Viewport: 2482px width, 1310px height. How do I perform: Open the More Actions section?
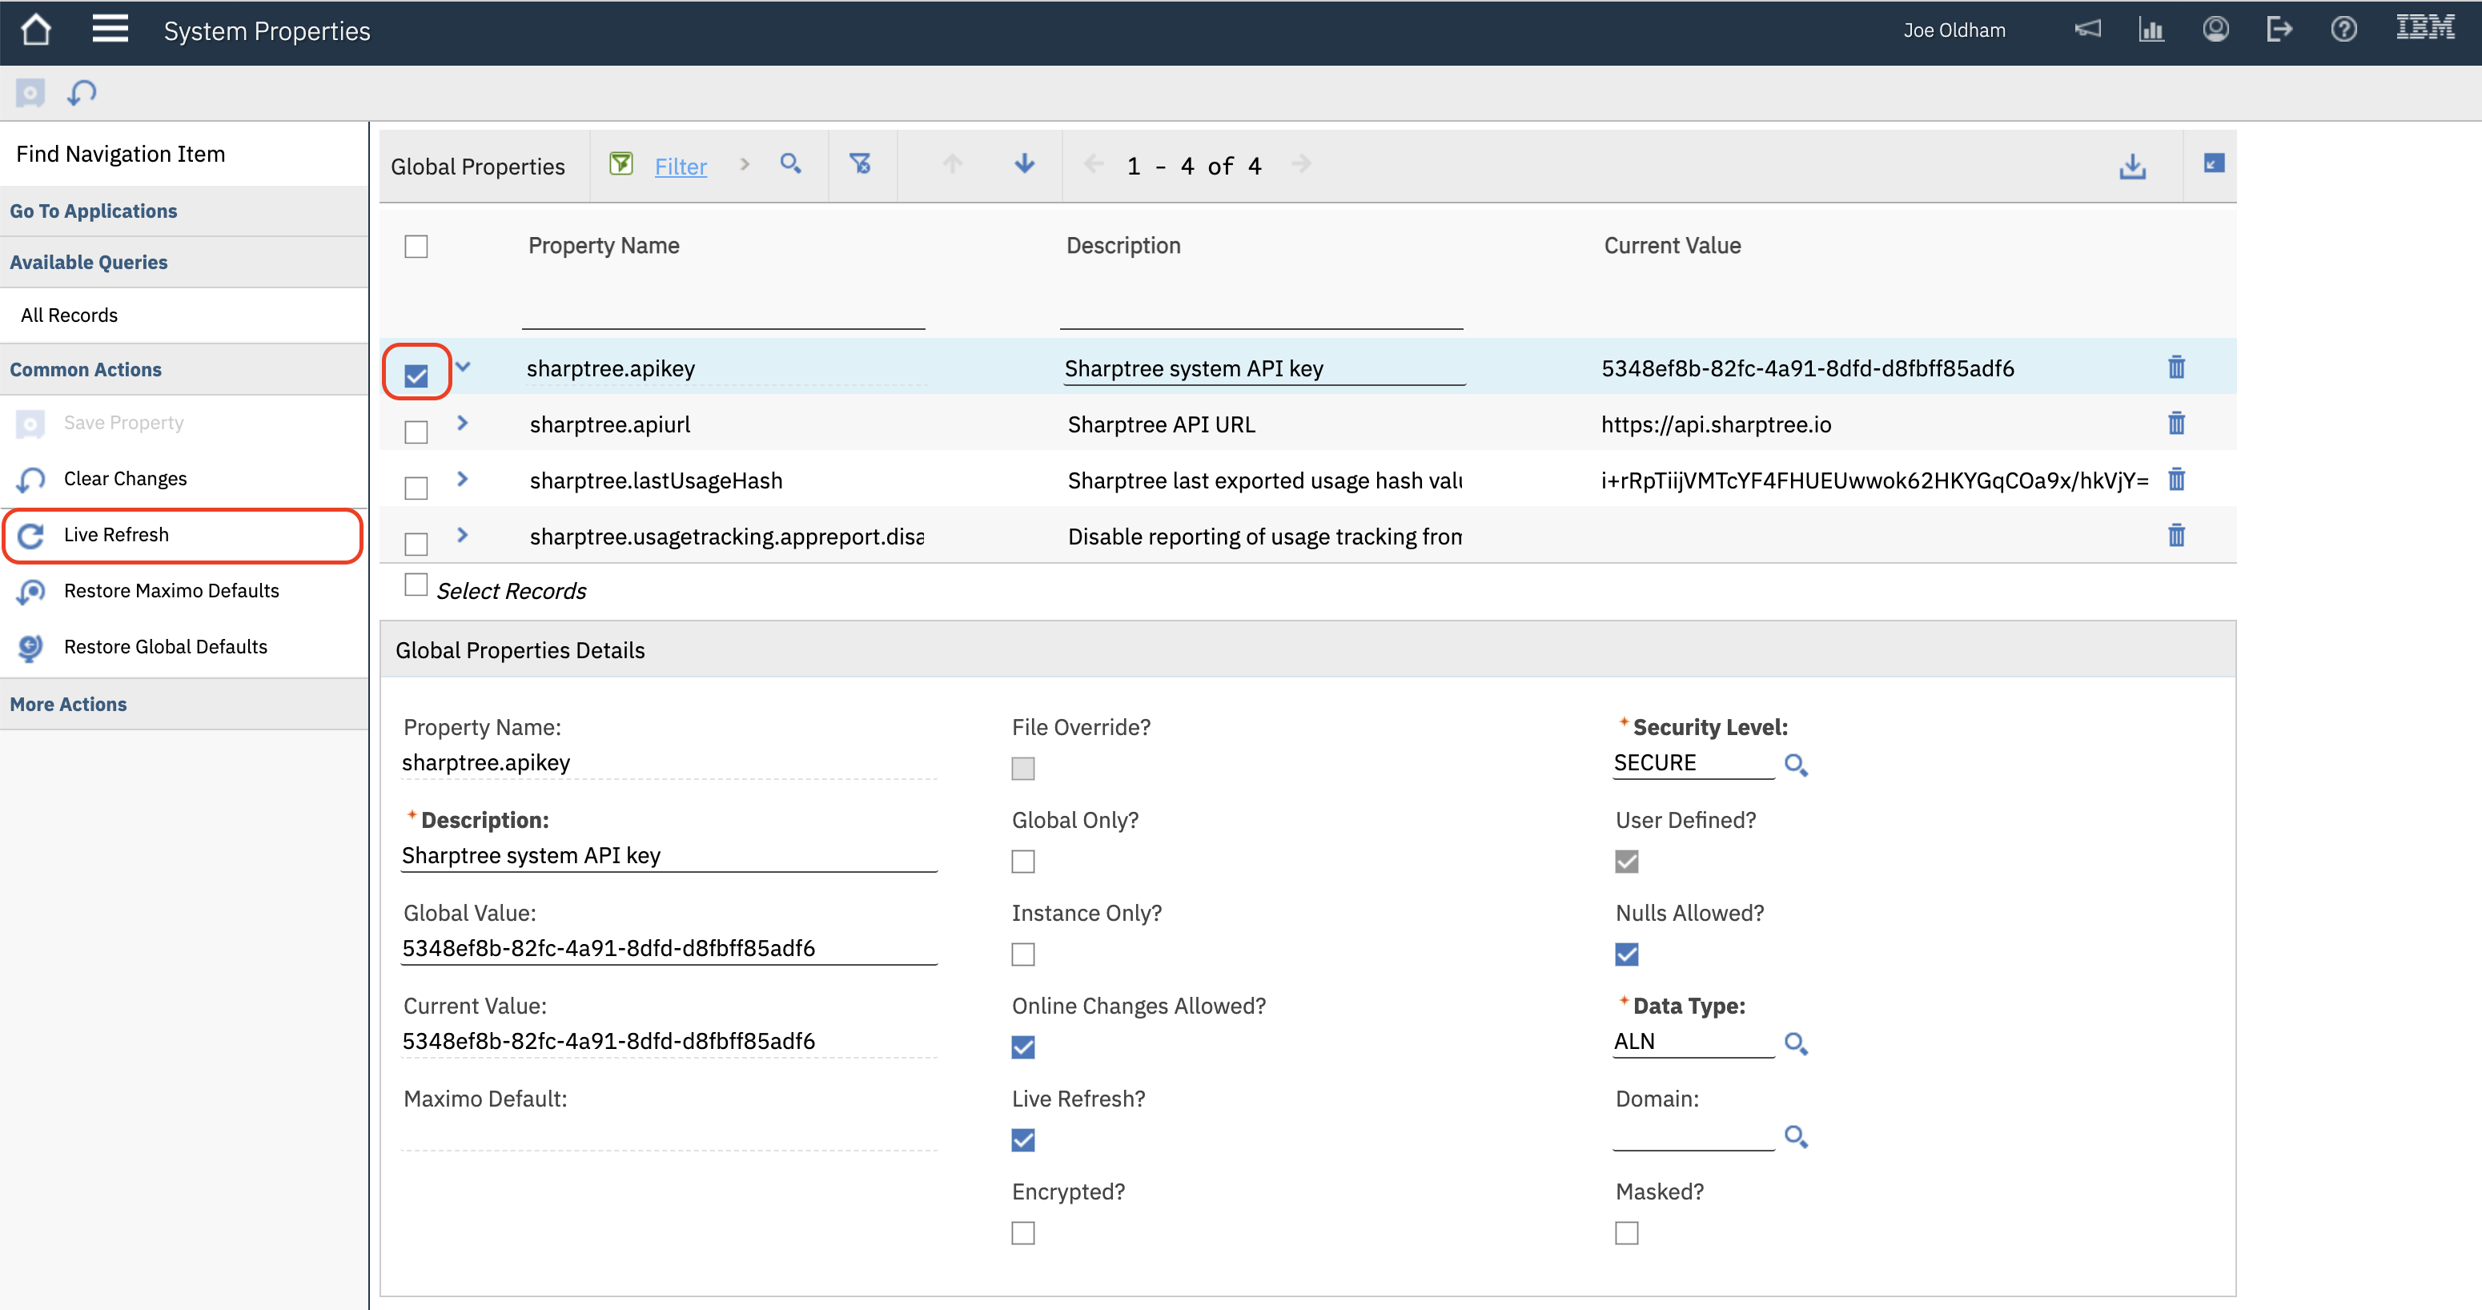pos(68,704)
